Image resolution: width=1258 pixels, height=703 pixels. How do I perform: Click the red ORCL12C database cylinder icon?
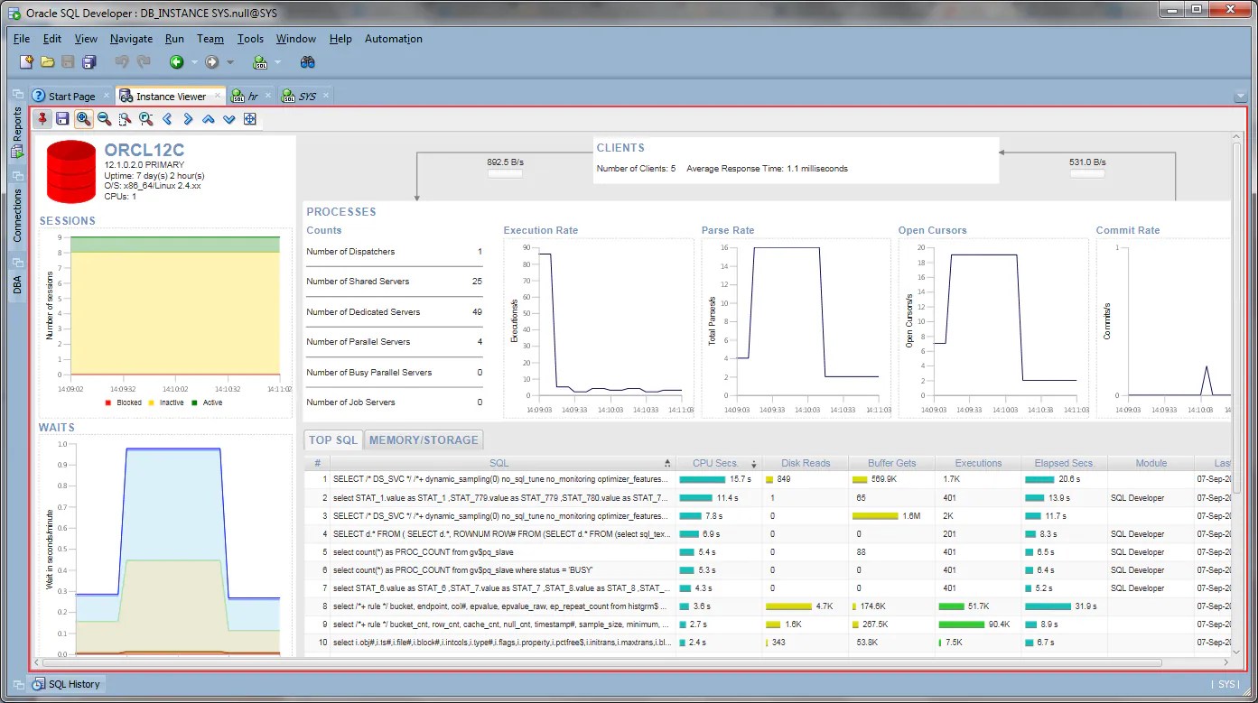[x=71, y=171]
